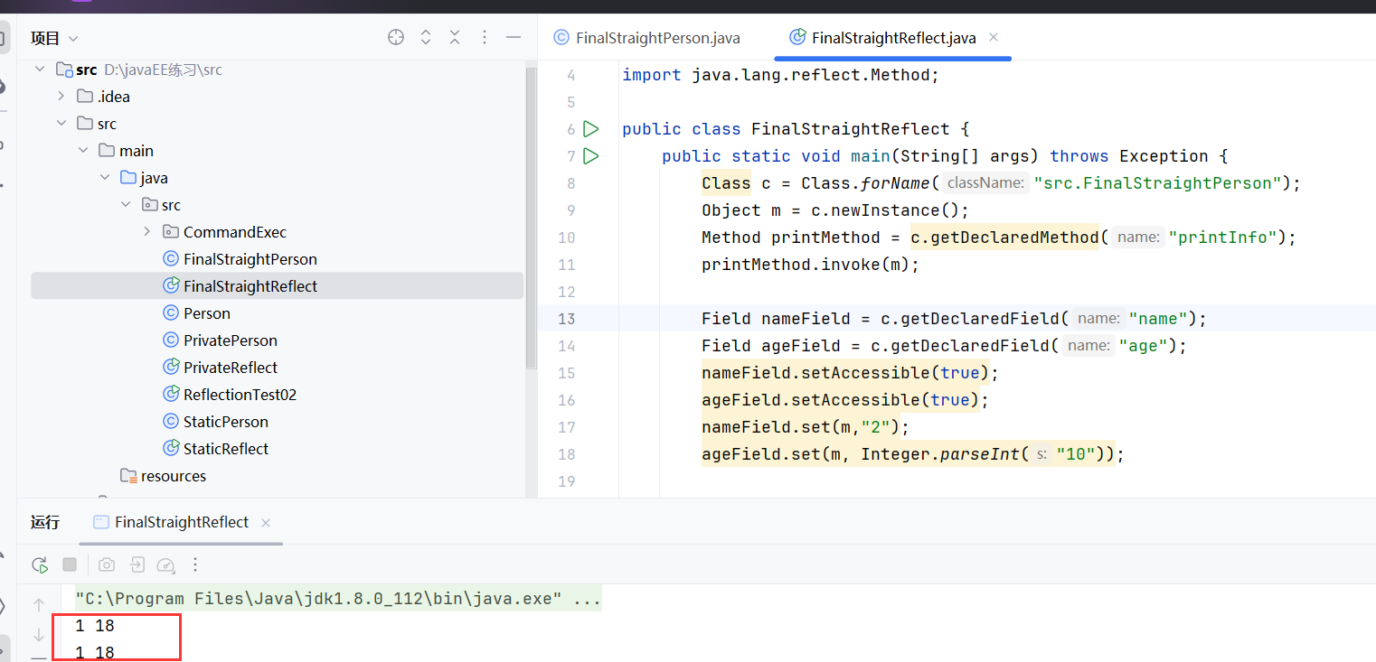Run class from line 6 gutter arrow

pyautogui.click(x=591, y=129)
